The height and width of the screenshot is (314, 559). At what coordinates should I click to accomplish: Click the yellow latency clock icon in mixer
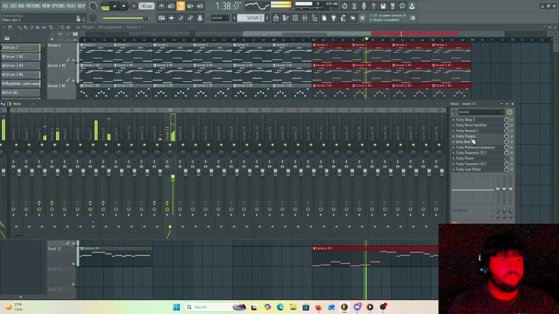(510, 112)
